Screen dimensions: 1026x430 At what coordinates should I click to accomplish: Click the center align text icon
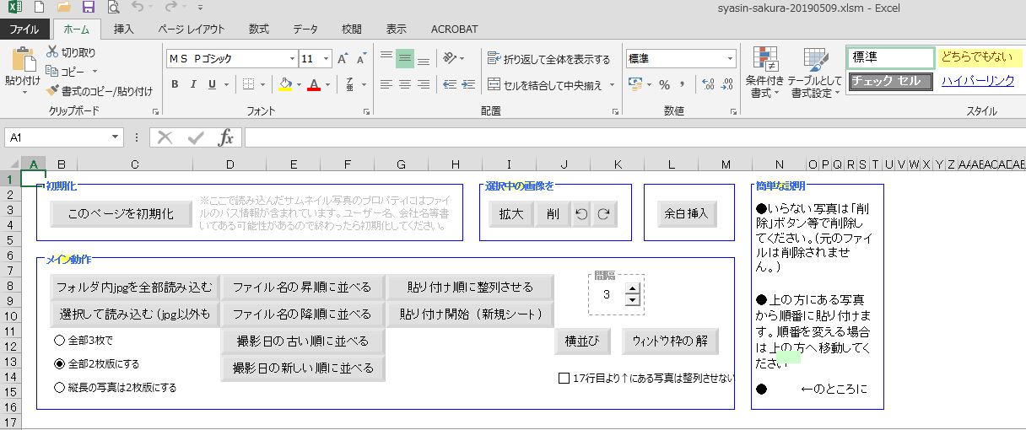tap(405, 84)
